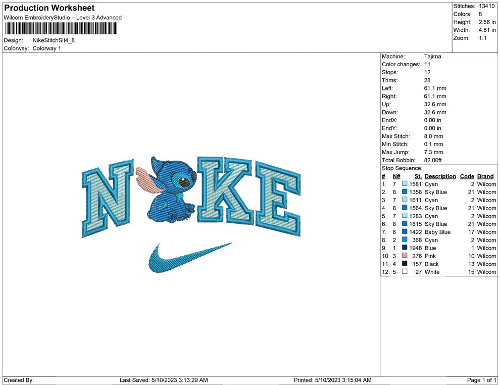Click the 'Production Worksheet' title
This screenshot has height=385, width=500.
[49, 8]
